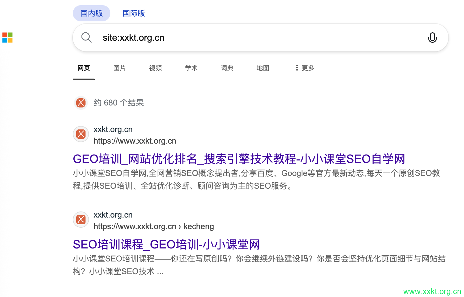Select the 图片 results tab

[x=120, y=68]
